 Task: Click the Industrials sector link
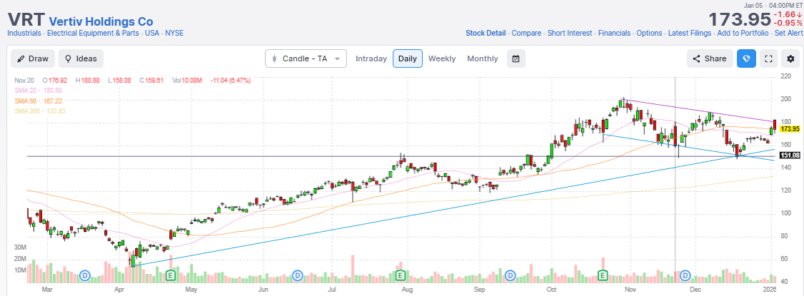(24, 34)
